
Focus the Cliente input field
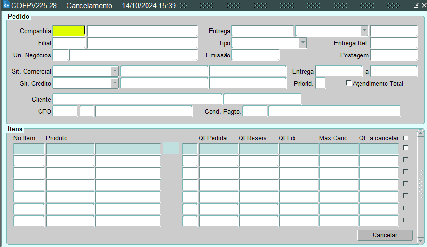point(137,99)
